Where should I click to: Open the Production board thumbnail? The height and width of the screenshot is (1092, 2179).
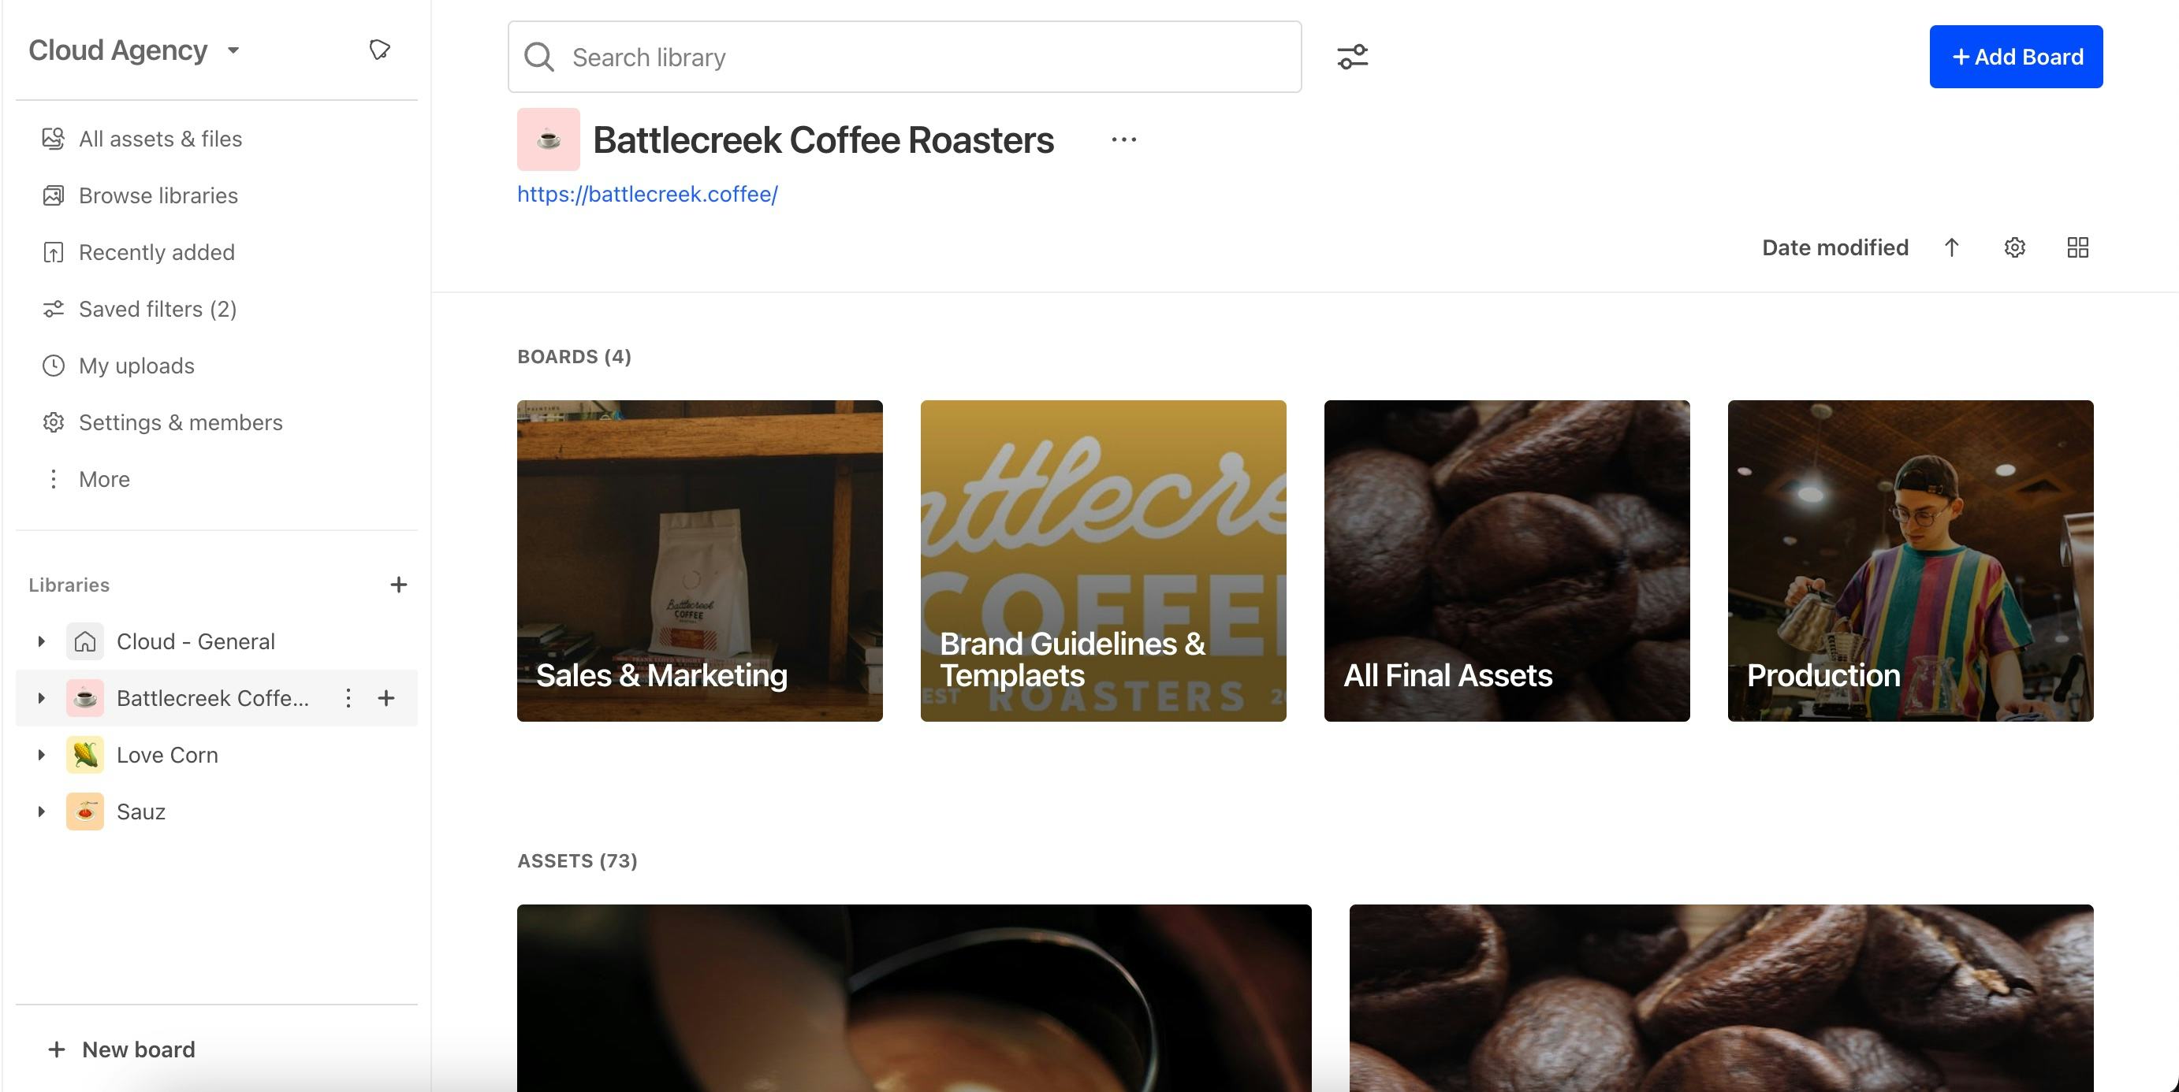[1910, 560]
